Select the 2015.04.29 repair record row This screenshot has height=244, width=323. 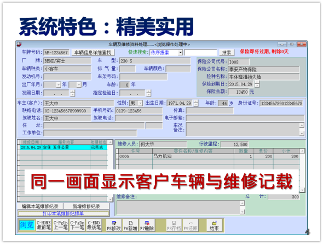64,147
